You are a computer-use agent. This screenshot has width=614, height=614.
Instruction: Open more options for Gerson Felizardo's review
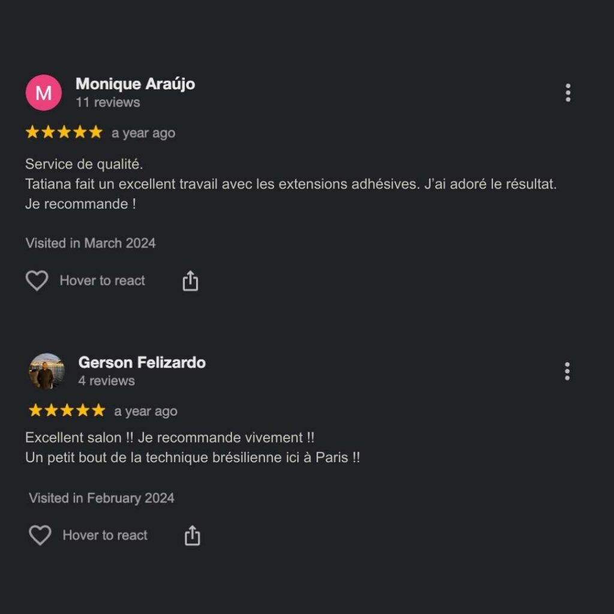(567, 371)
